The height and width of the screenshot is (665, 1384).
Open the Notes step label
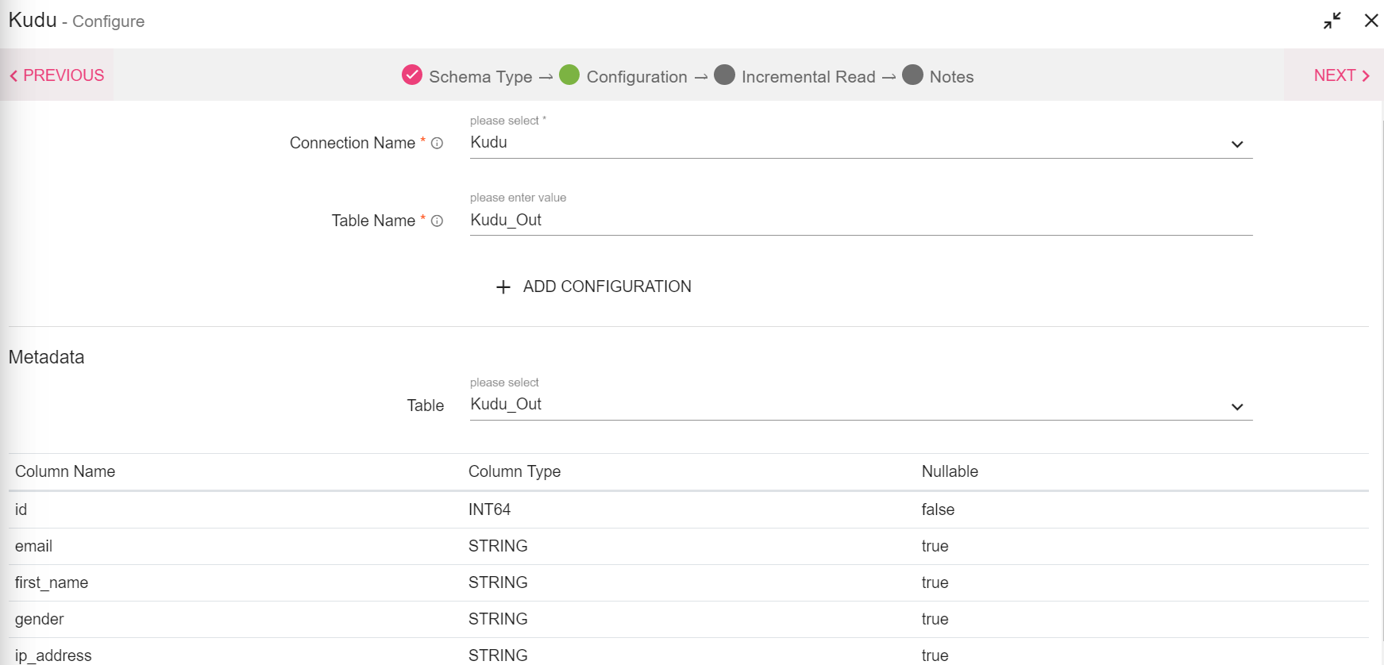pyautogui.click(x=951, y=77)
